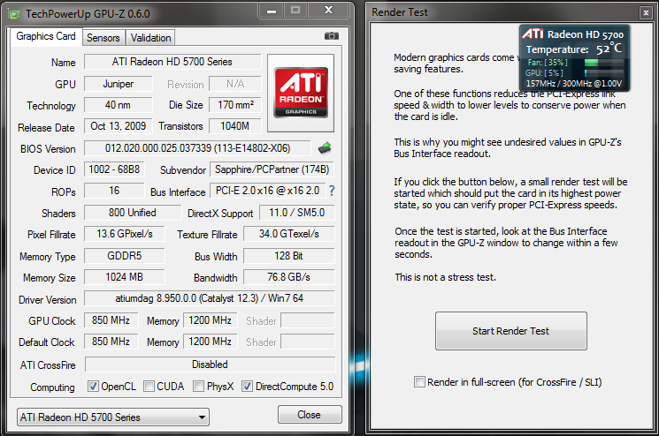This screenshot has width=659, height=436.
Task: Enable Render in full-screen checkbox
Action: tap(419, 382)
